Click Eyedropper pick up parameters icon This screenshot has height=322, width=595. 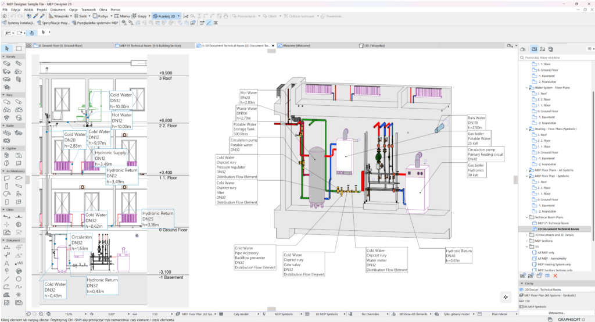click(x=35, y=16)
